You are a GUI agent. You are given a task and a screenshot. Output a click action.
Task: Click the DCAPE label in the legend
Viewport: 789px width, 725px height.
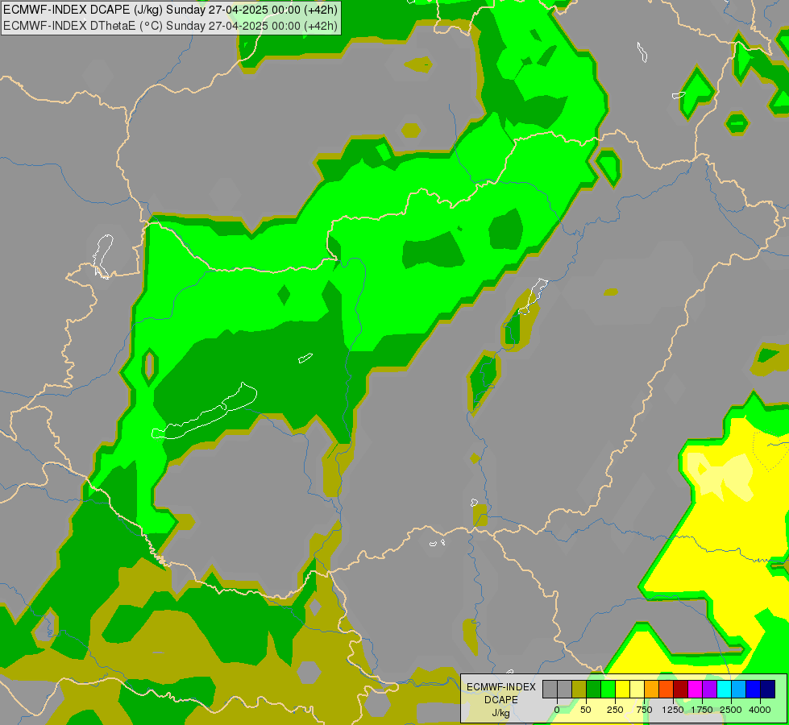501,700
